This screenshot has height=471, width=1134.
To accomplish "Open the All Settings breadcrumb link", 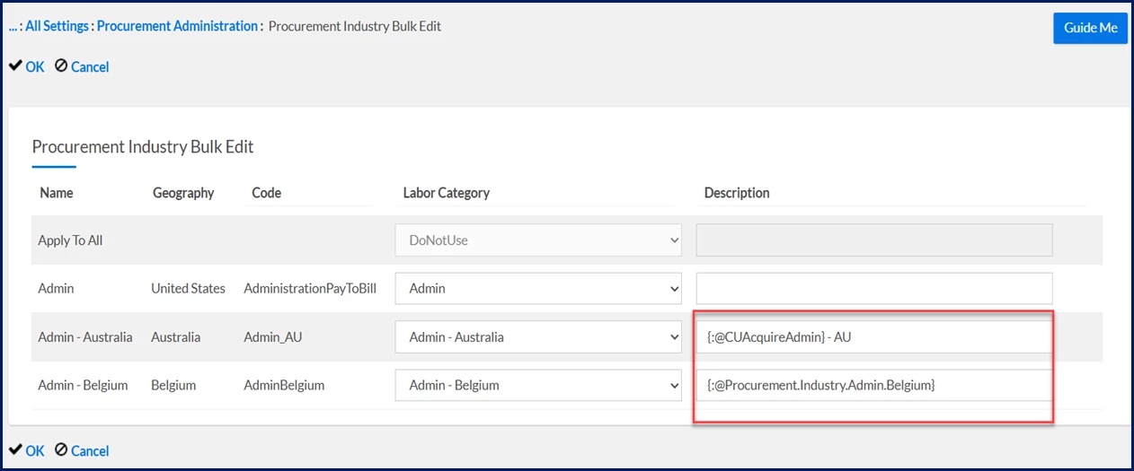I will [x=57, y=26].
